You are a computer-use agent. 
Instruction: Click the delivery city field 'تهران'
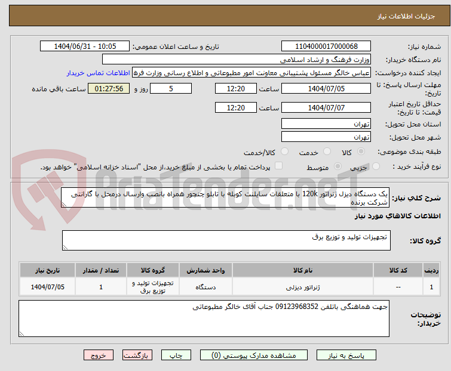click(x=326, y=137)
